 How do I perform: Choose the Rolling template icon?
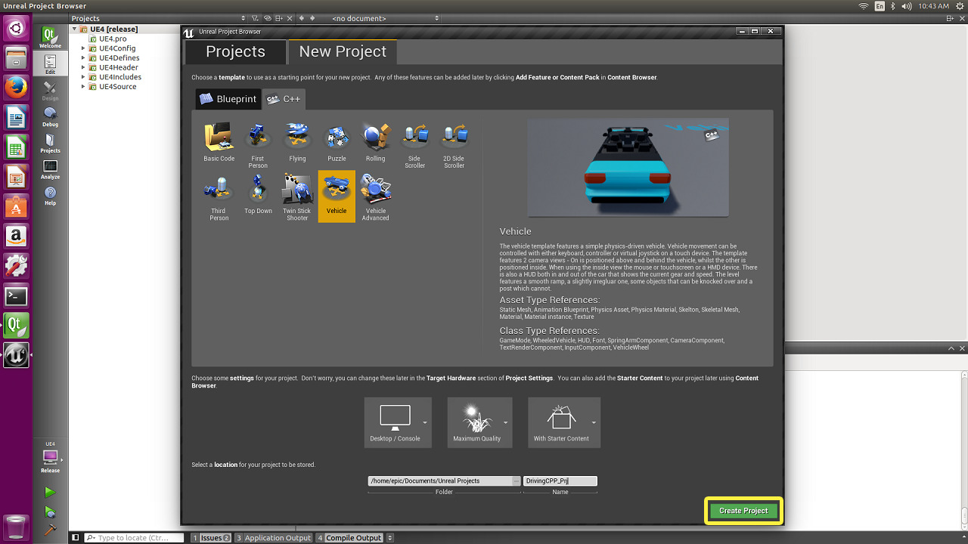point(376,138)
